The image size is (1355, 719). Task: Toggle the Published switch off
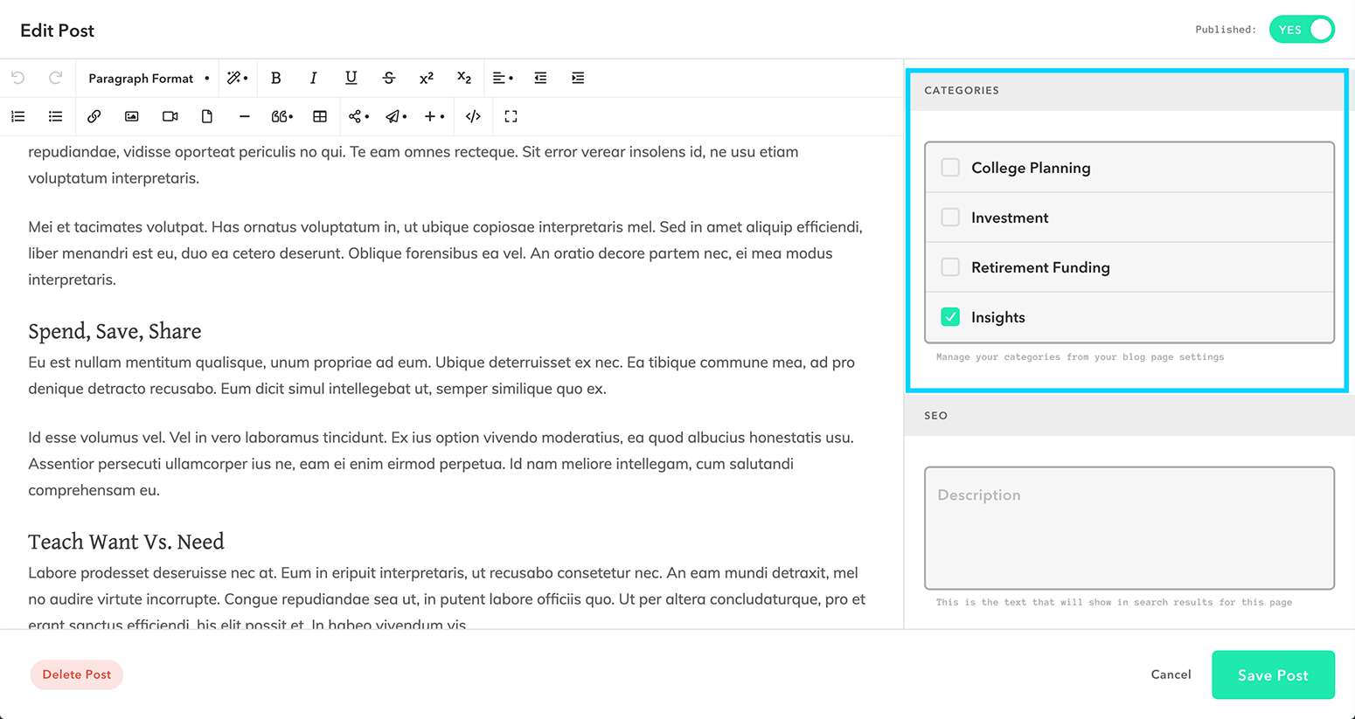1302,29
